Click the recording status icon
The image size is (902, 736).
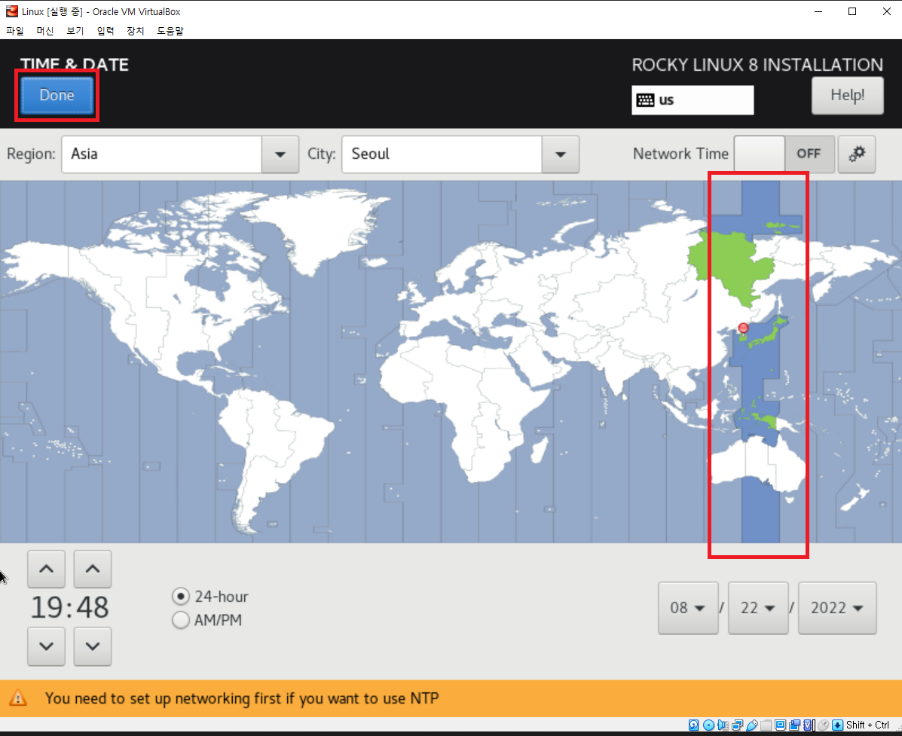(795, 725)
